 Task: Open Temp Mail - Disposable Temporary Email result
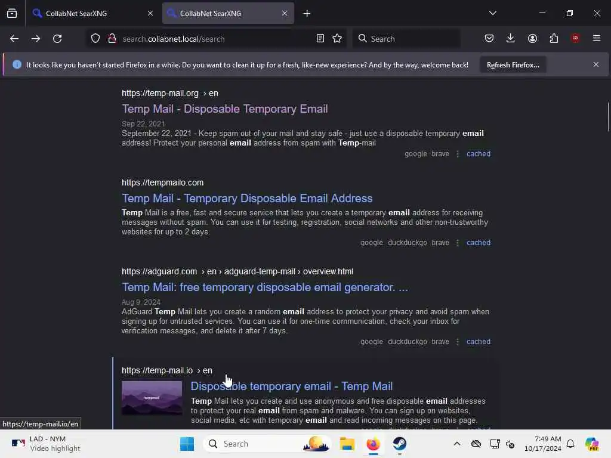[x=225, y=109]
